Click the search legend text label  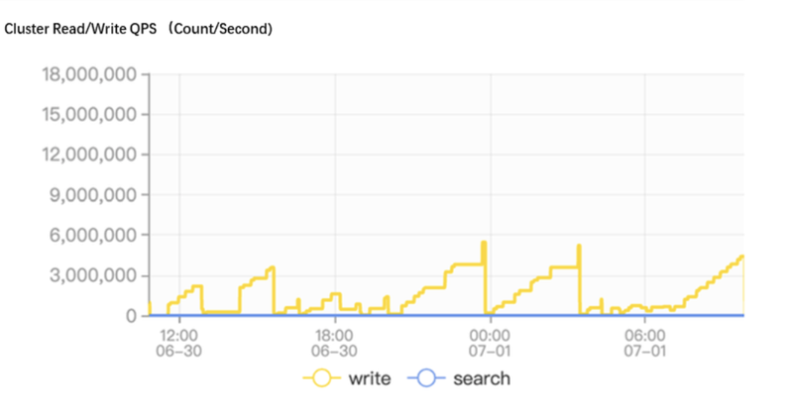click(x=482, y=378)
